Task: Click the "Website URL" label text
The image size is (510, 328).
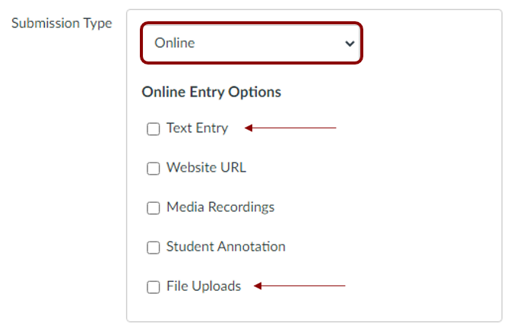Action: tap(206, 168)
